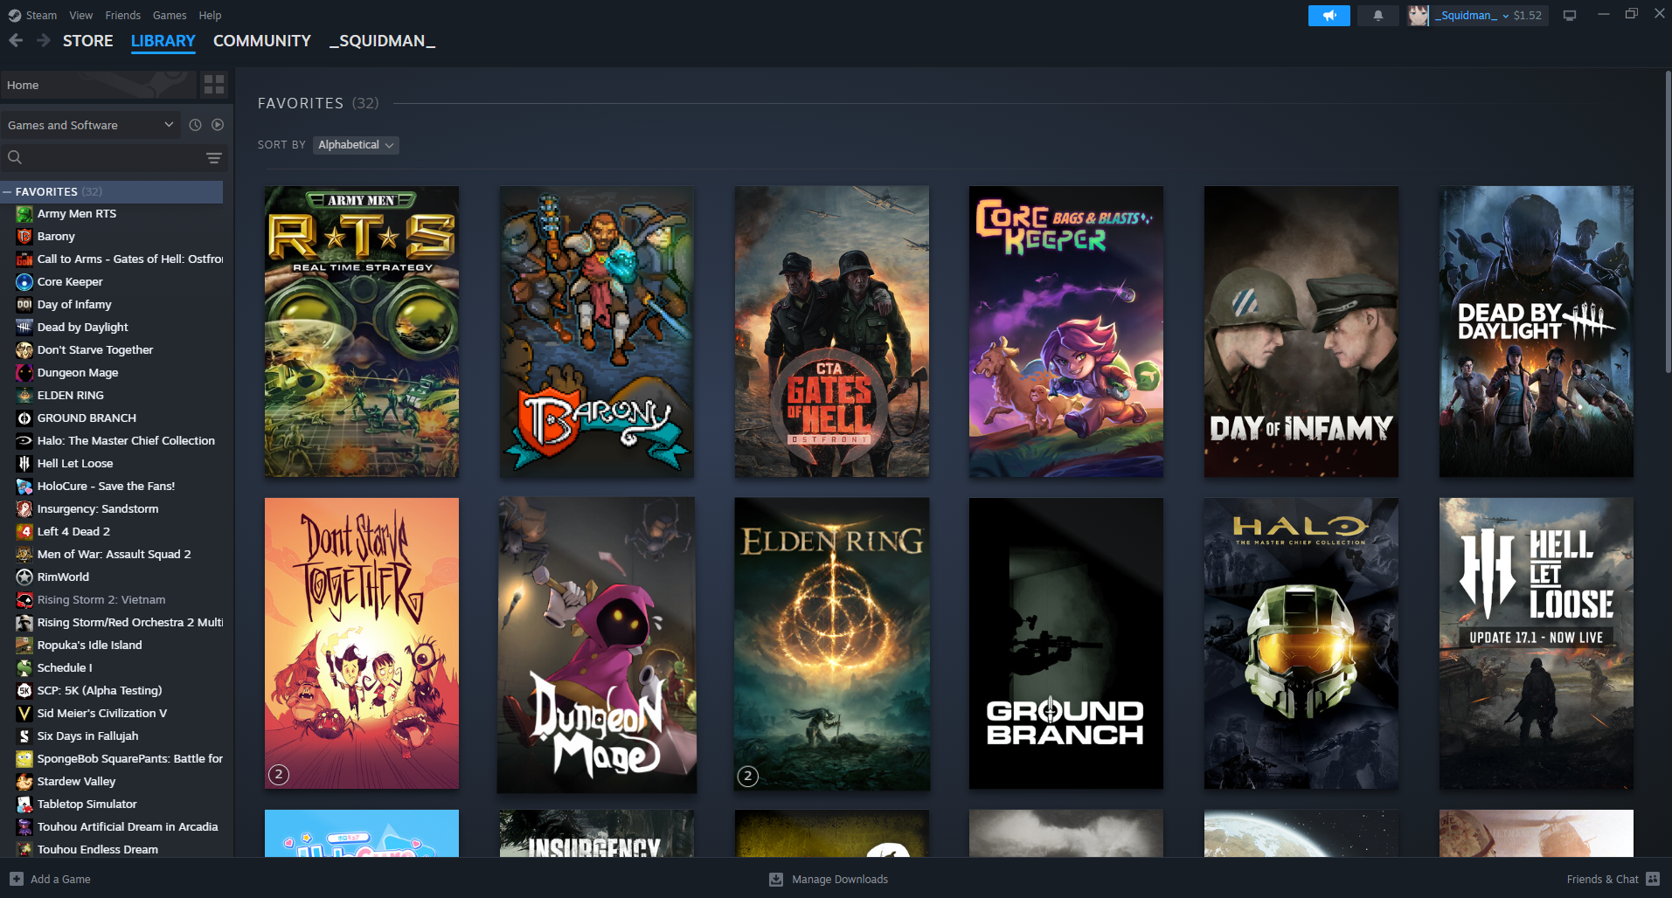Open the Steam menu
This screenshot has width=1672, height=898.
(x=41, y=16)
